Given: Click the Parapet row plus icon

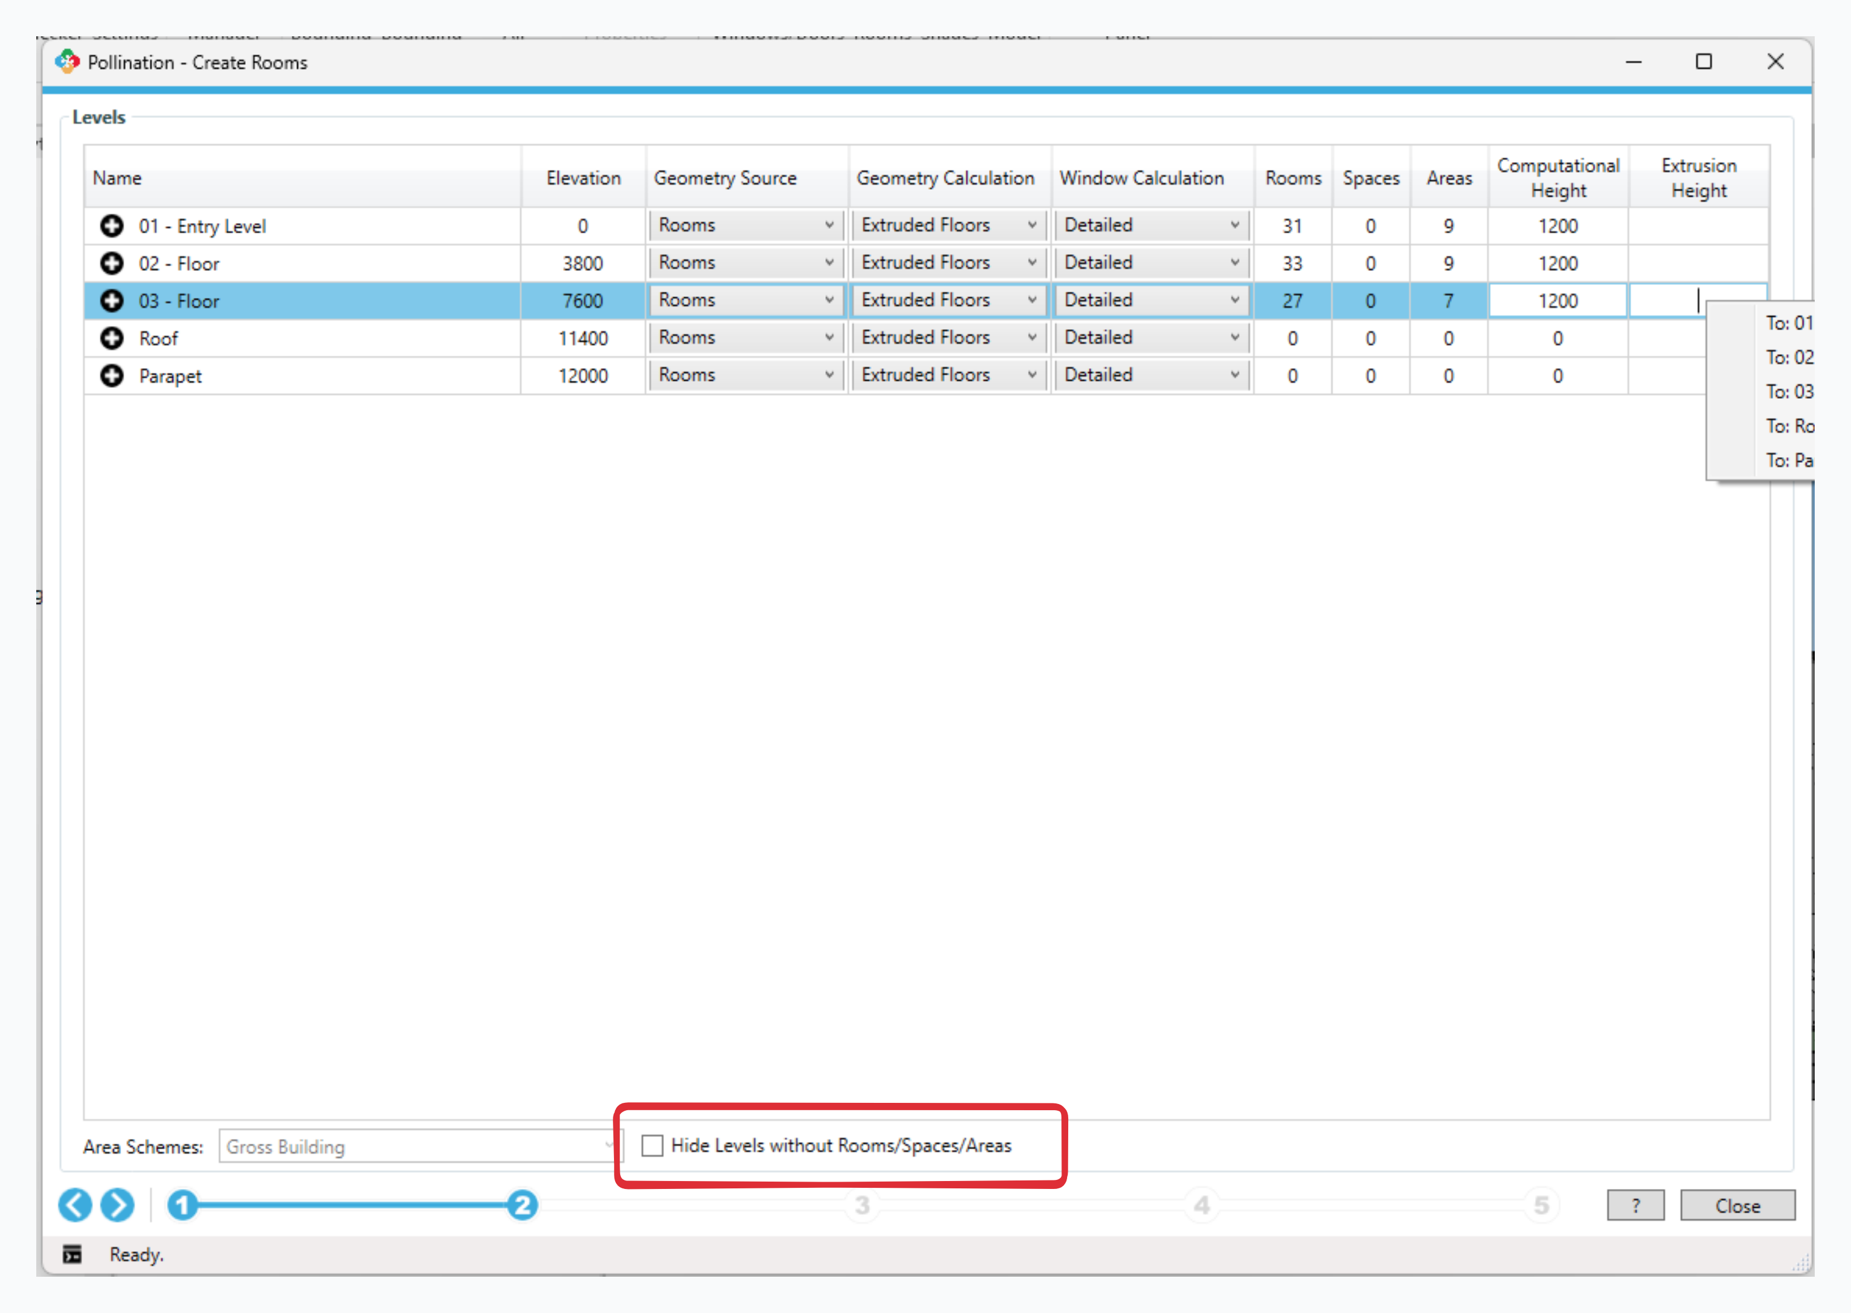Looking at the screenshot, I should 112,376.
